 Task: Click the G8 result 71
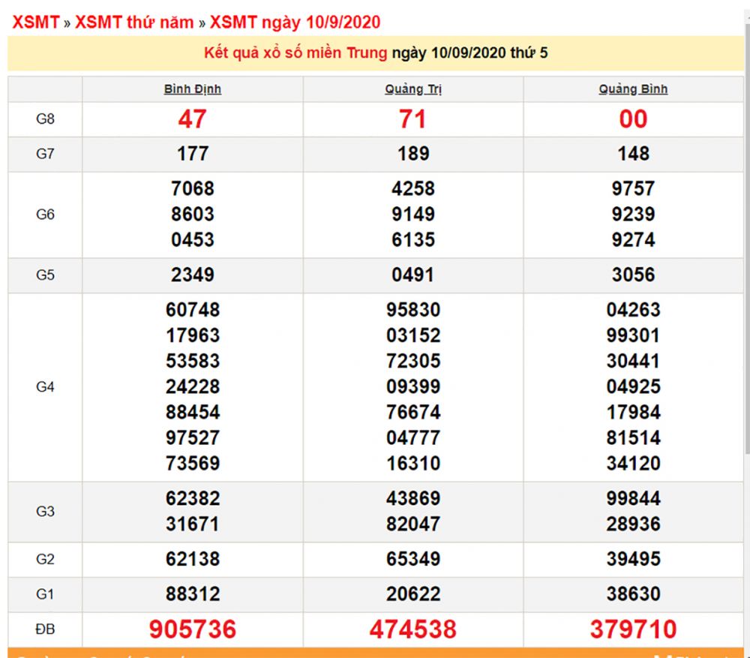click(413, 119)
